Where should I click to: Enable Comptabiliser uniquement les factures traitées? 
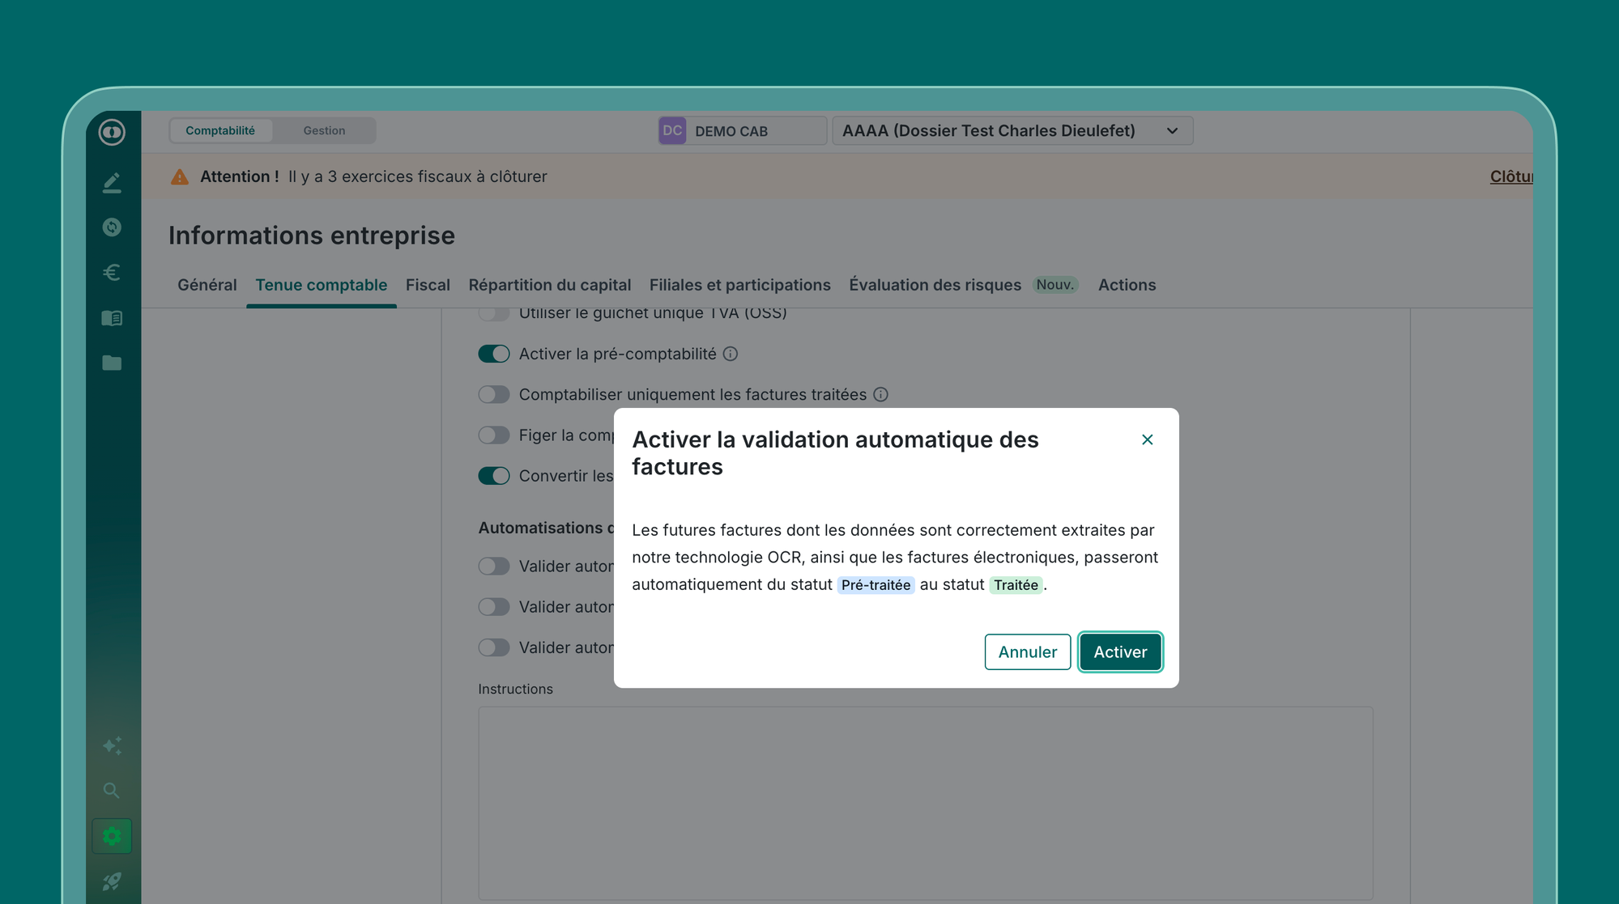coord(493,395)
